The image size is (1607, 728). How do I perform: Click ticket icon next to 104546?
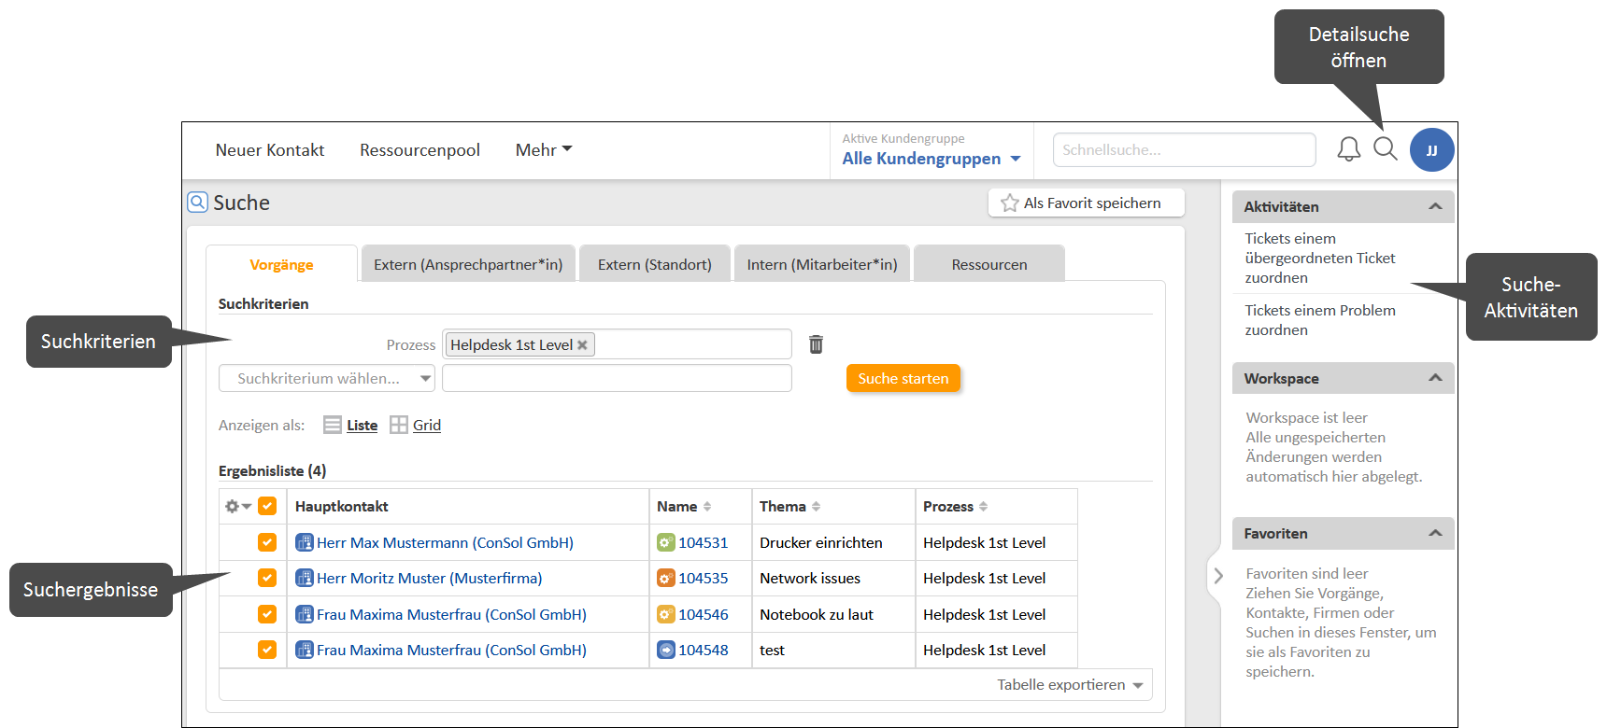pos(665,614)
